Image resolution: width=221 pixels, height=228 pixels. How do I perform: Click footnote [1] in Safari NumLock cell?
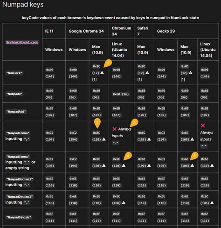tap(139, 80)
